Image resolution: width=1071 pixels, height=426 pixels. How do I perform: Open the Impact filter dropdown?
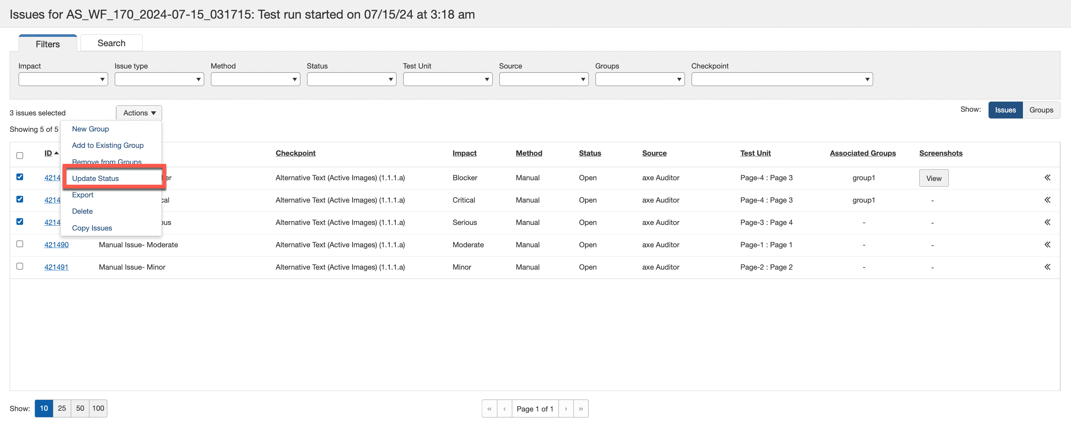(63, 79)
